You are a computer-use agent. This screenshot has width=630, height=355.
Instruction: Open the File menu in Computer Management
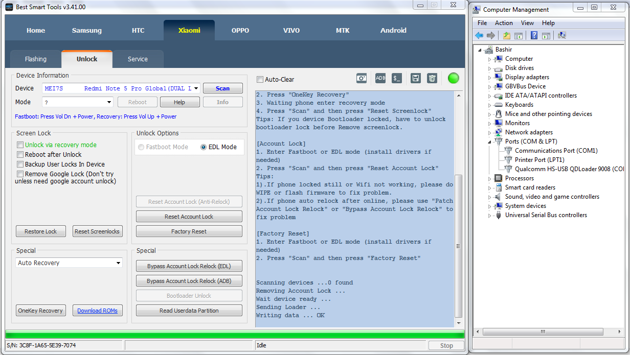click(x=482, y=23)
